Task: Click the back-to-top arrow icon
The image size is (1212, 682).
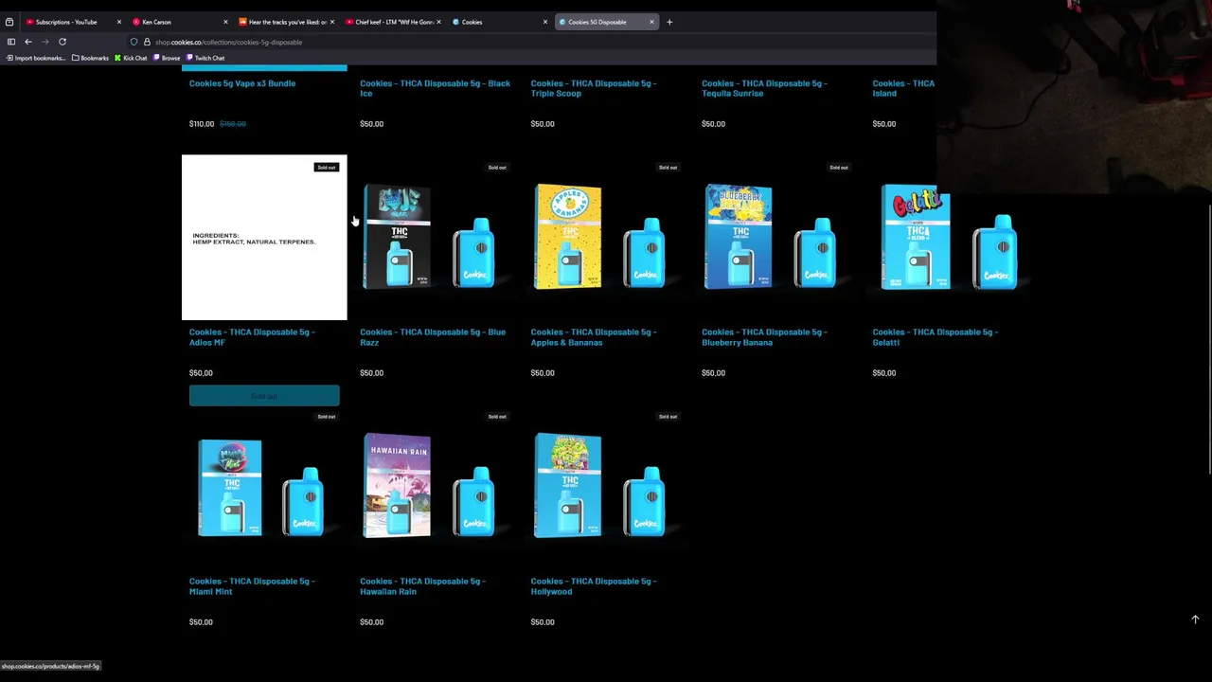Action: click(x=1195, y=619)
